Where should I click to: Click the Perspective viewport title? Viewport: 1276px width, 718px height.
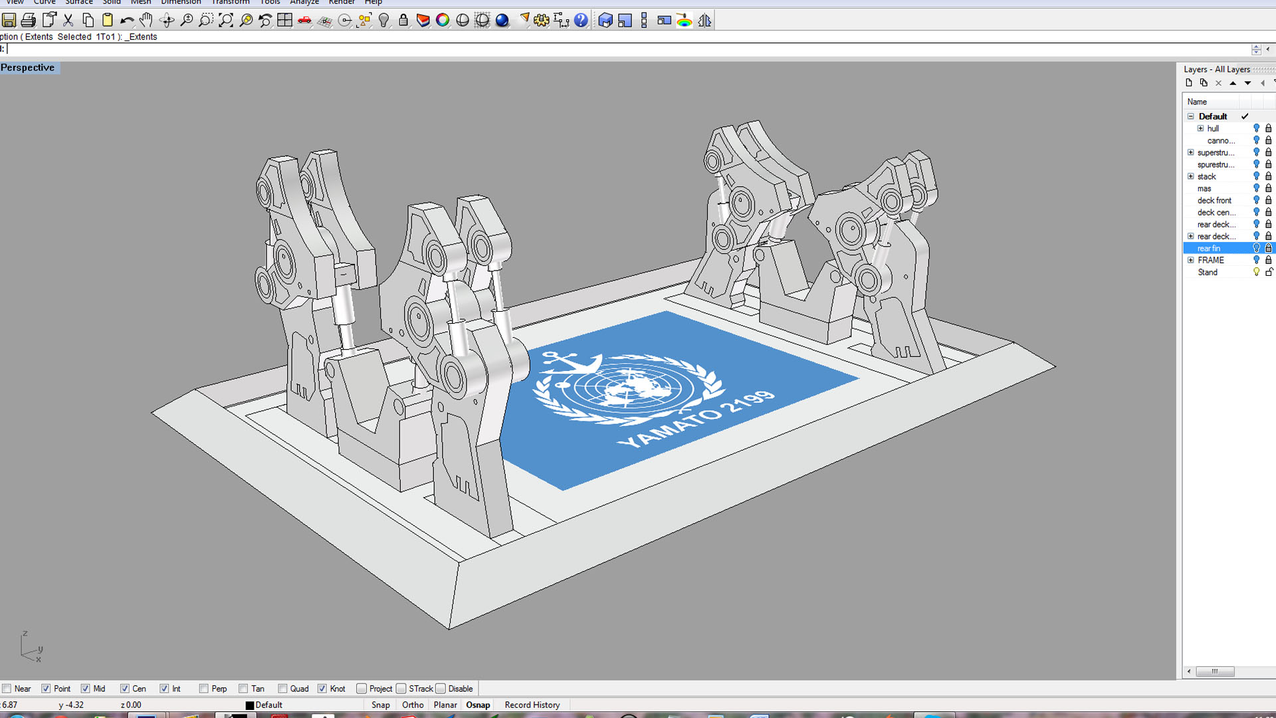click(28, 68)
